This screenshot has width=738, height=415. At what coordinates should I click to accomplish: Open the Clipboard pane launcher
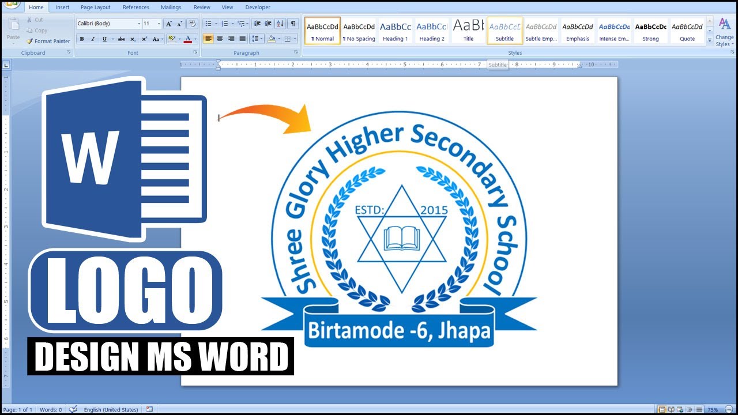[69, 52]
